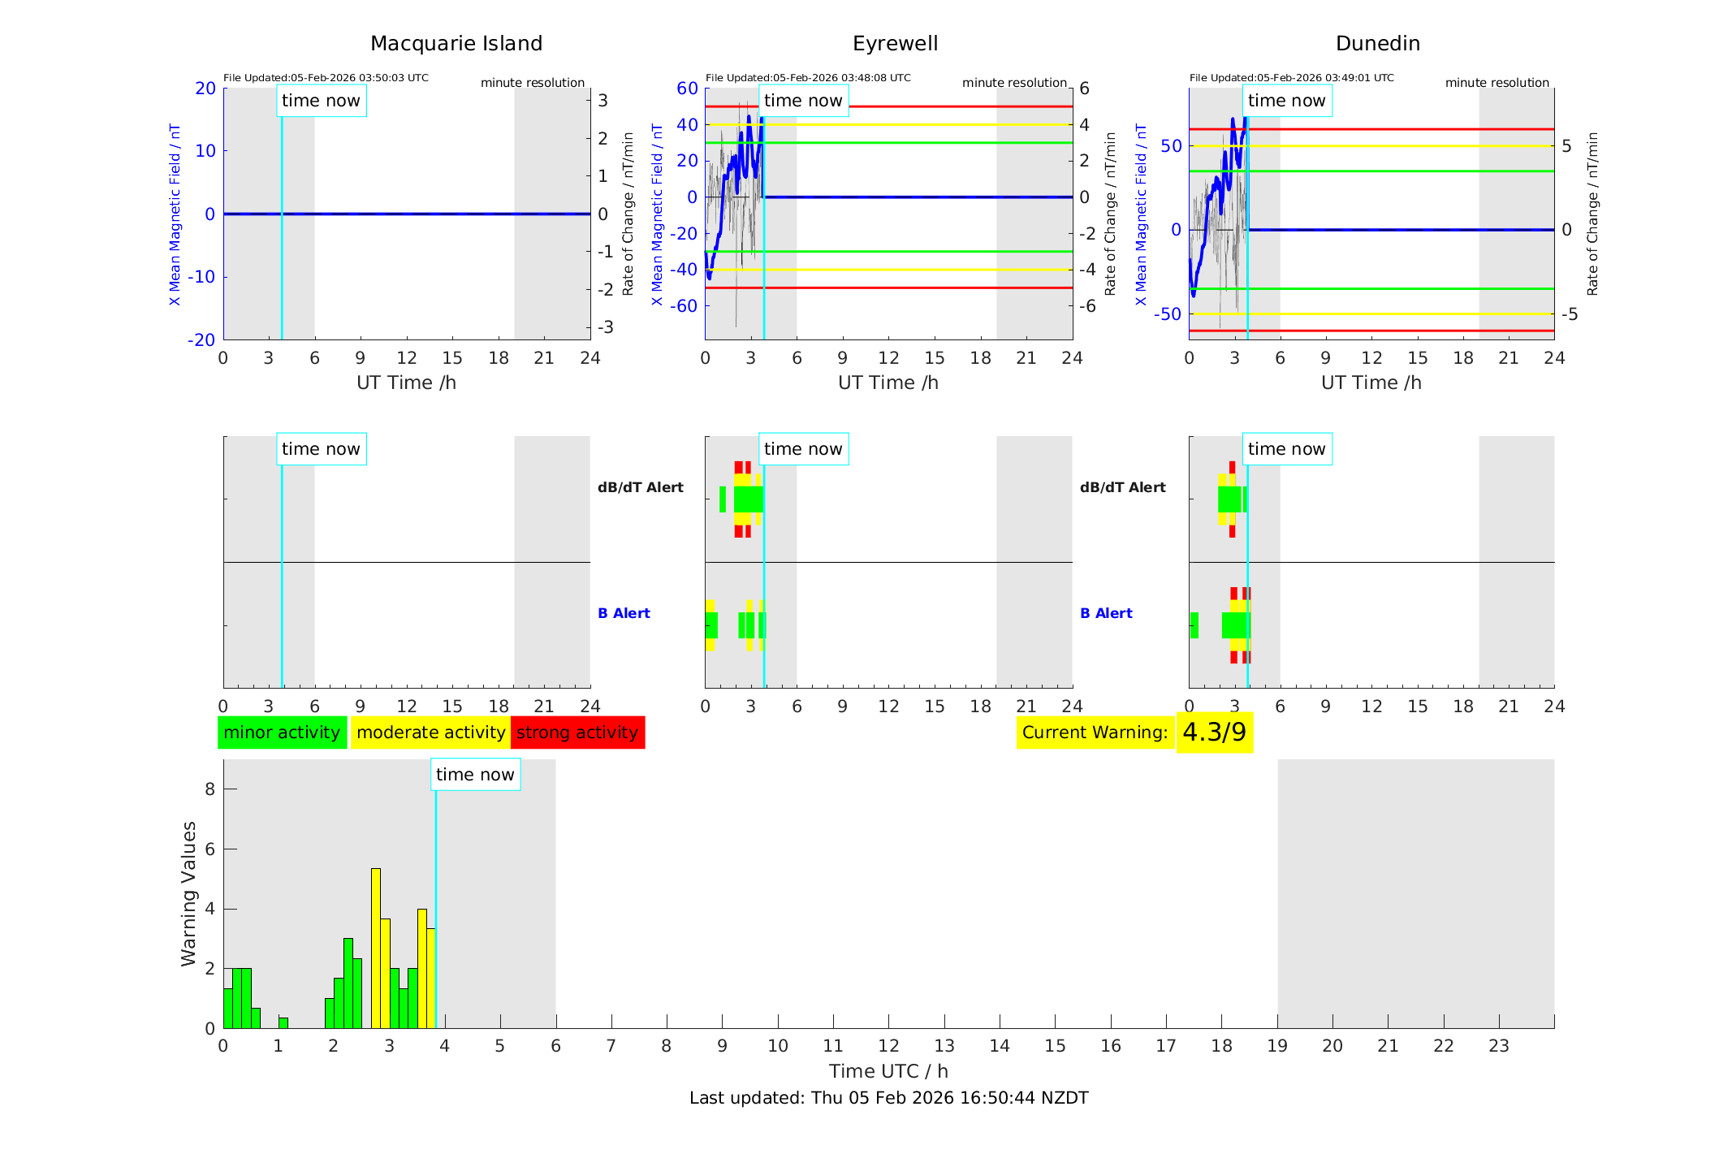Click the 4.3/9 current warning value

[1214, 733]
